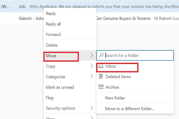Create a New folder from the submenu

[115, 98]
